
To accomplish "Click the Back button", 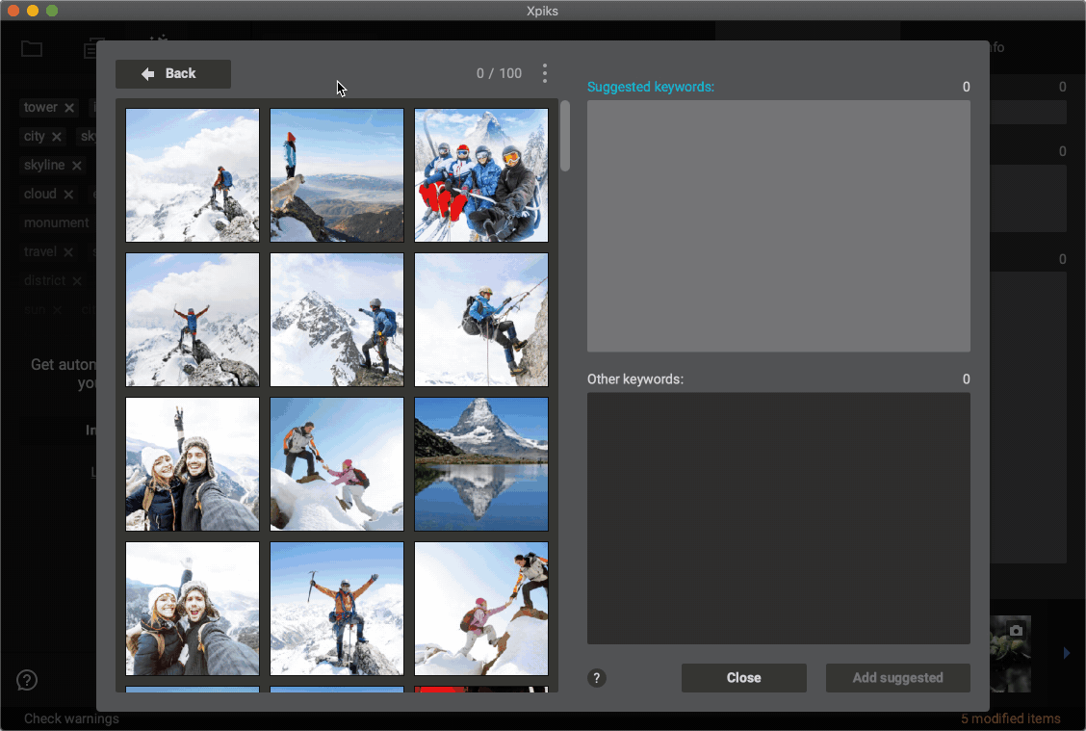I will [x=173, y=74].
